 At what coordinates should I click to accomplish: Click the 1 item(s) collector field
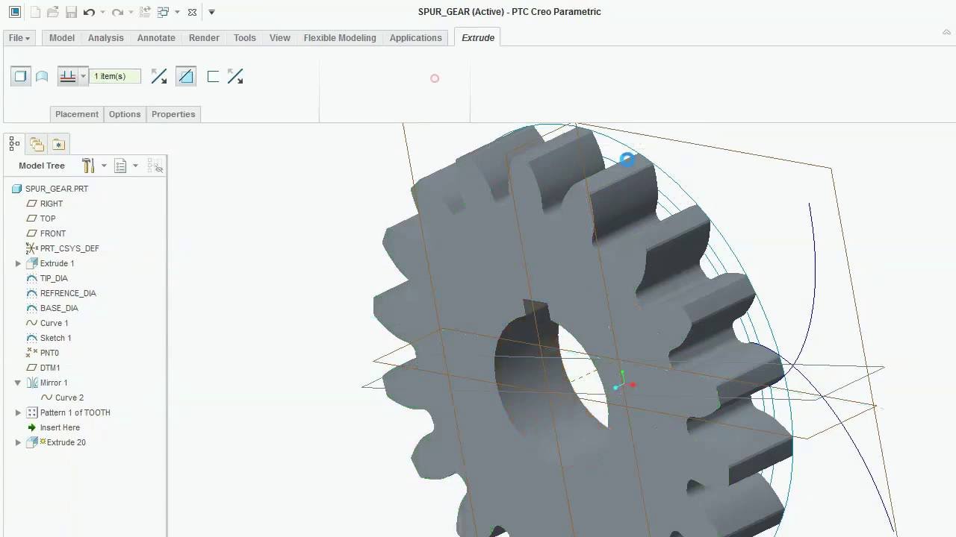point(115,76)
